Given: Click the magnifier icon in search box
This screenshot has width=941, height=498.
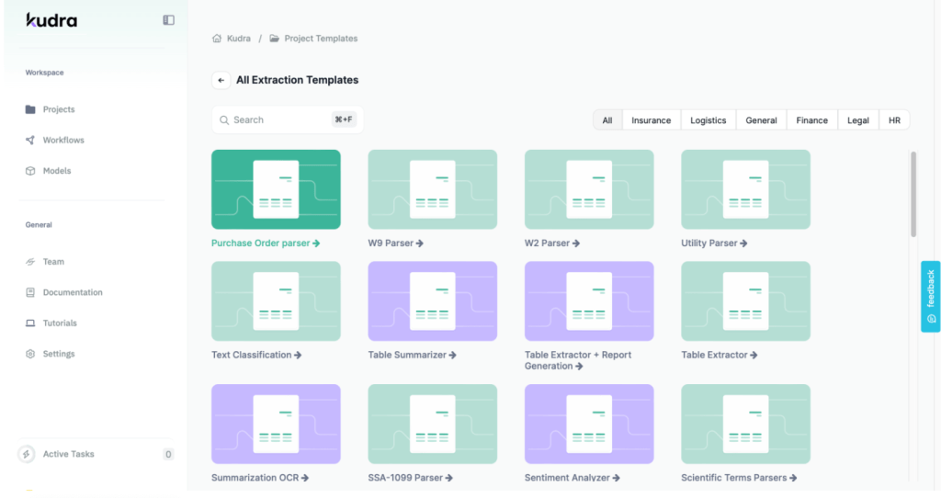Looking at the screenshot, I should [x=224, y=120].
